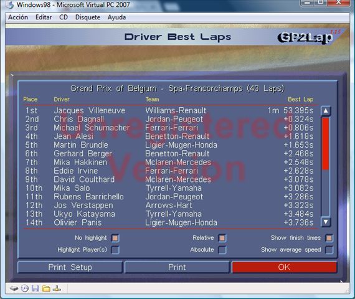355x299 pixels.
Task: Select the Eddie Irvine row
Action: 169,171
